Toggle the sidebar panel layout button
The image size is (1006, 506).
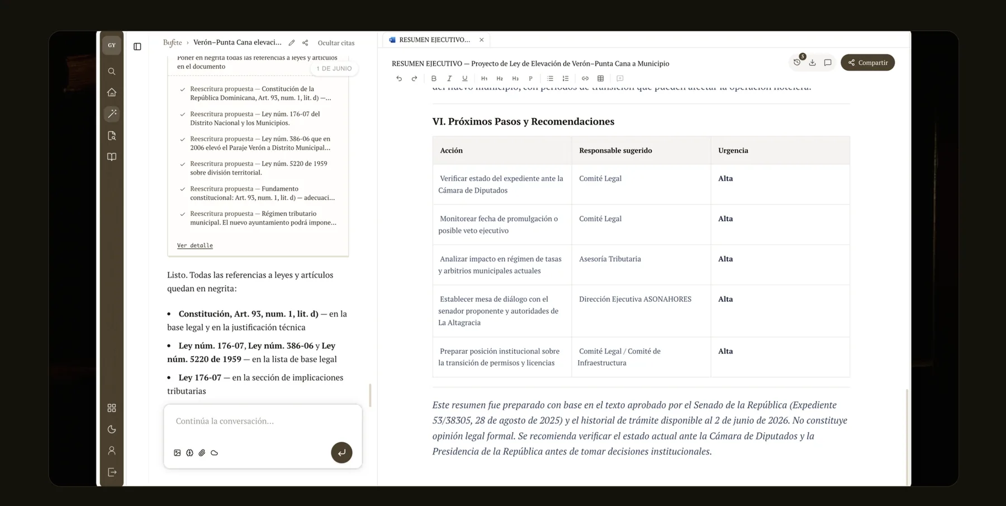pyautogui.click(x=137, y=46)
